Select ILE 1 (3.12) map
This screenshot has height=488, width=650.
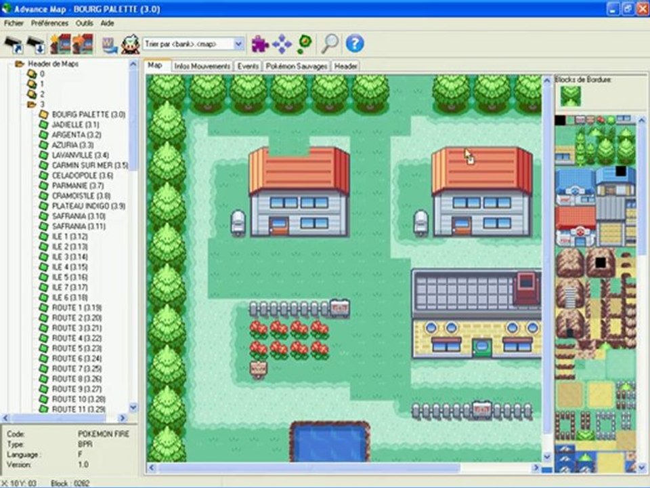point(70,237)
